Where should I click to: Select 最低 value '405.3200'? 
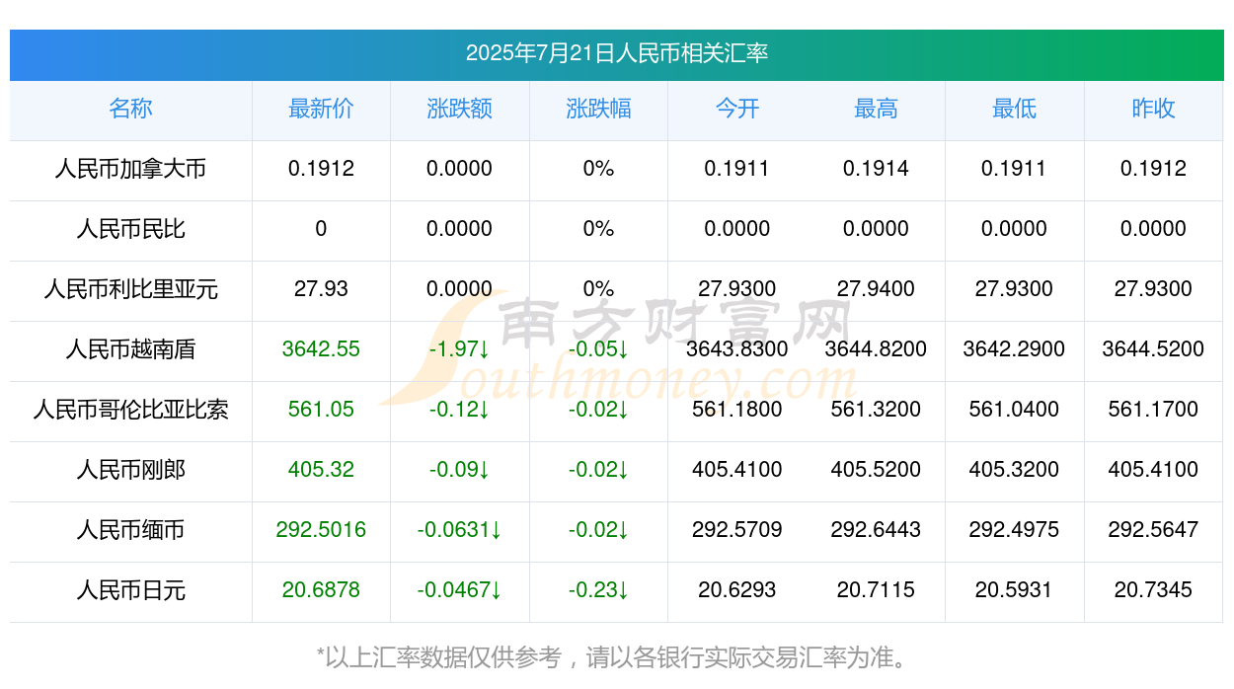(x=1014, y=470)
